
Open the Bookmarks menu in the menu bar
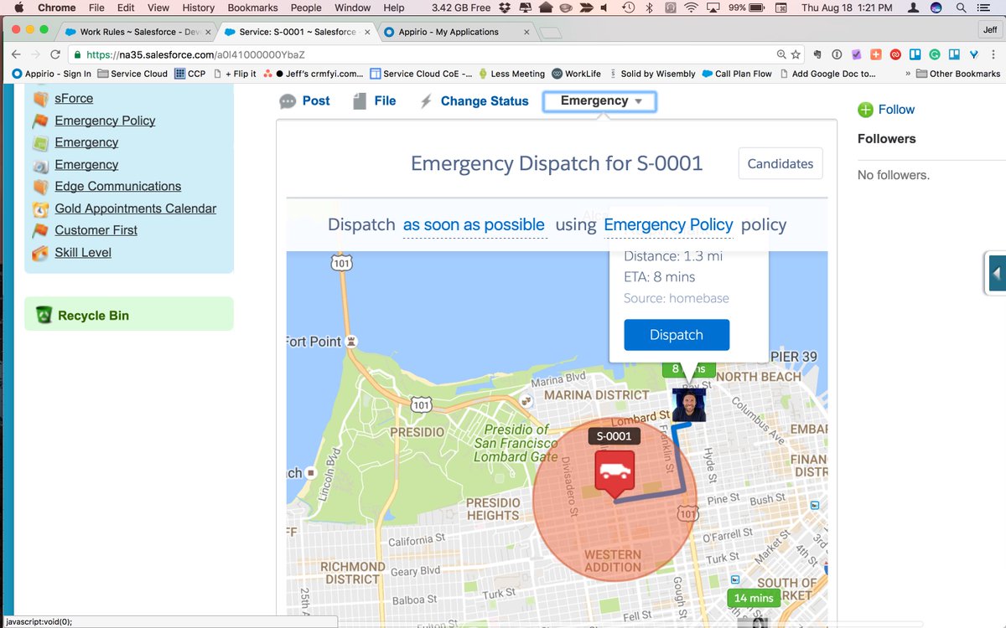click(252, 8)
